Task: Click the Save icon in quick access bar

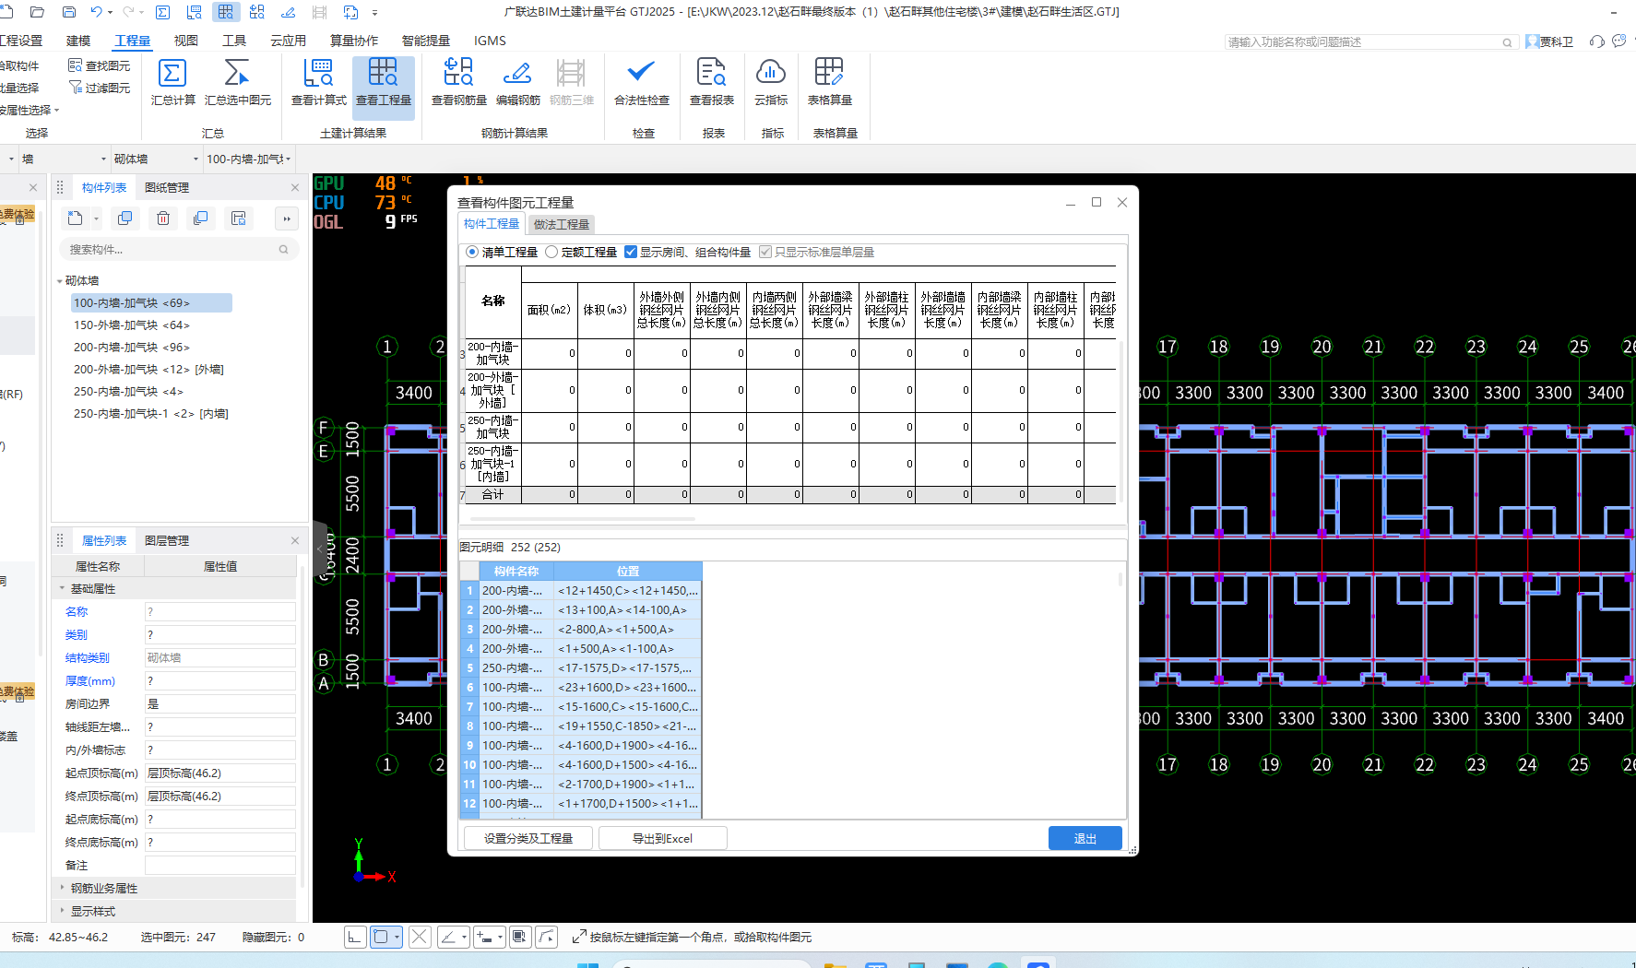Action: (69, 12)
